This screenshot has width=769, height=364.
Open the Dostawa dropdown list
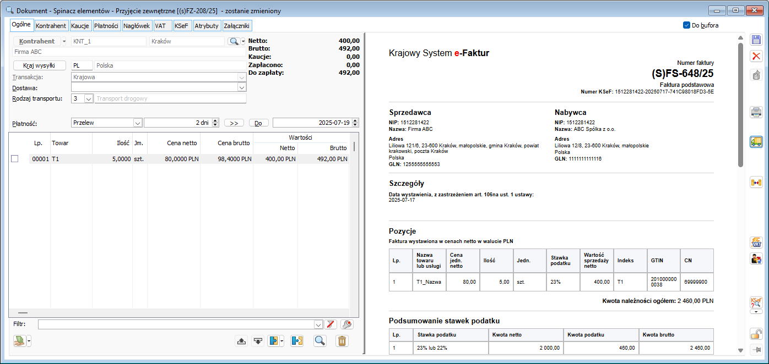click(x=241, y=87)
